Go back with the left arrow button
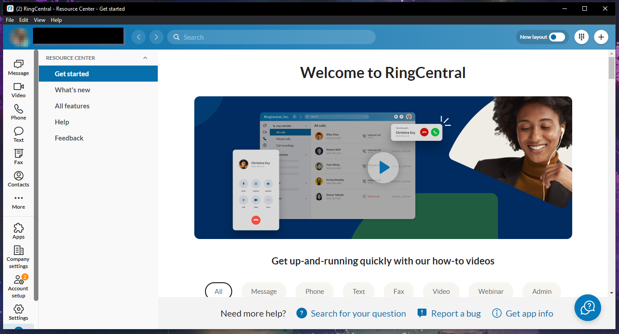This screenshot has height=334, width=619. point(139,37)
